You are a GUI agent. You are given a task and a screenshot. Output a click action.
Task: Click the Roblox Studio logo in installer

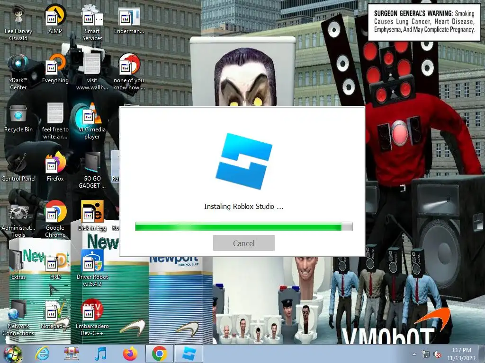(x=244, y=161)
